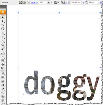Collapse the tools panel double-arrow
Viewport: 103px width, 105px height.
(1, 7)
